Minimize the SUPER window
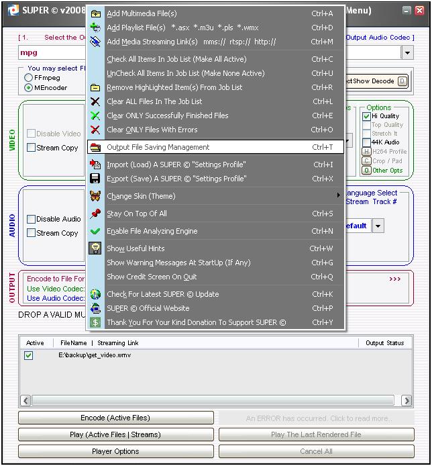 pos(407,10)
